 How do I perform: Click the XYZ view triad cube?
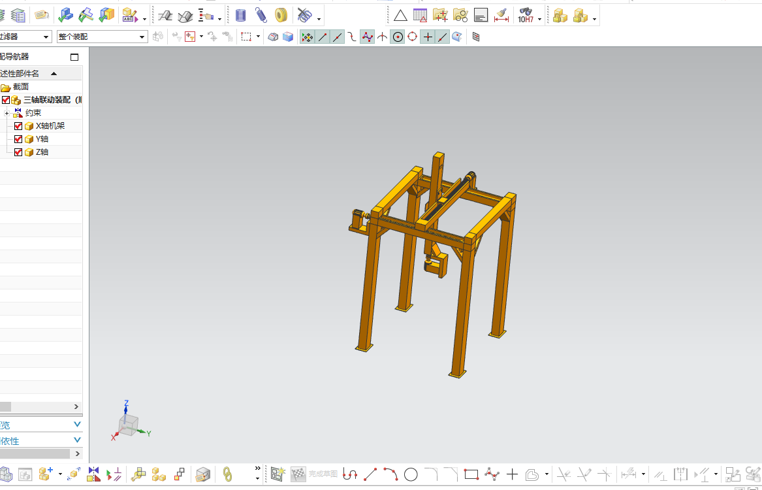[128, 425]
